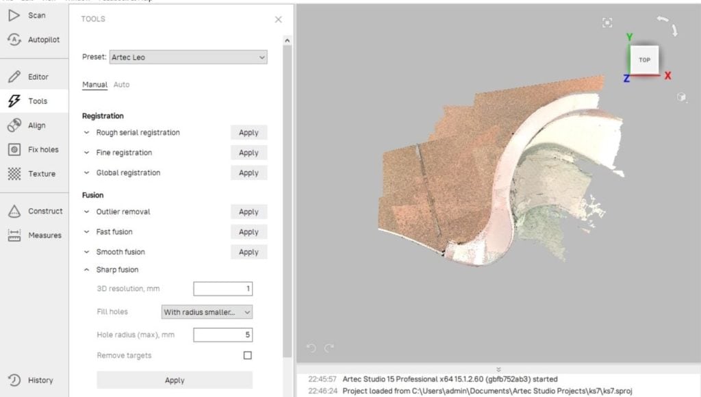Open the Fill holes dropdown
This screenshot has width=701, height=397.
(207, 312)
